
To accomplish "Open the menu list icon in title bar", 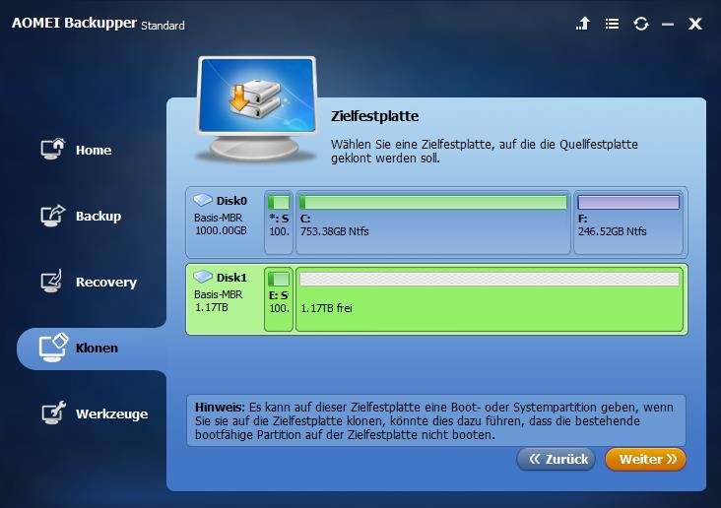I will 612,24.
